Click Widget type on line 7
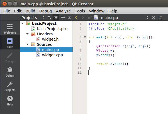 [x=102, y=51]
